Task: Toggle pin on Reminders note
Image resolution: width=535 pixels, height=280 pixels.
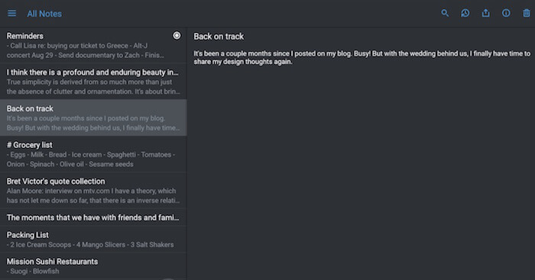Action: [x=177, y=35]
